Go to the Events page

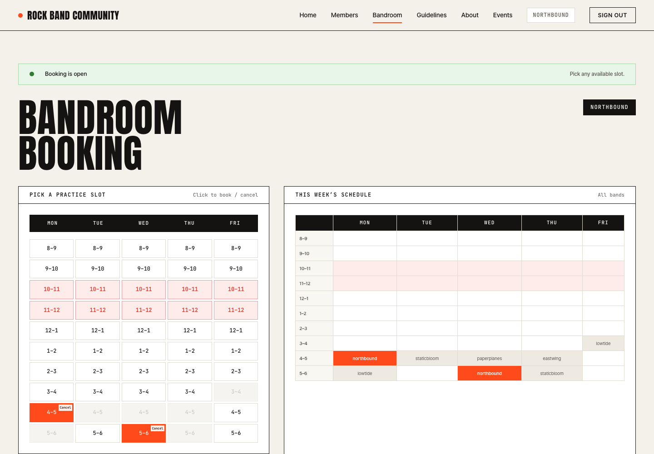(503, 15)
